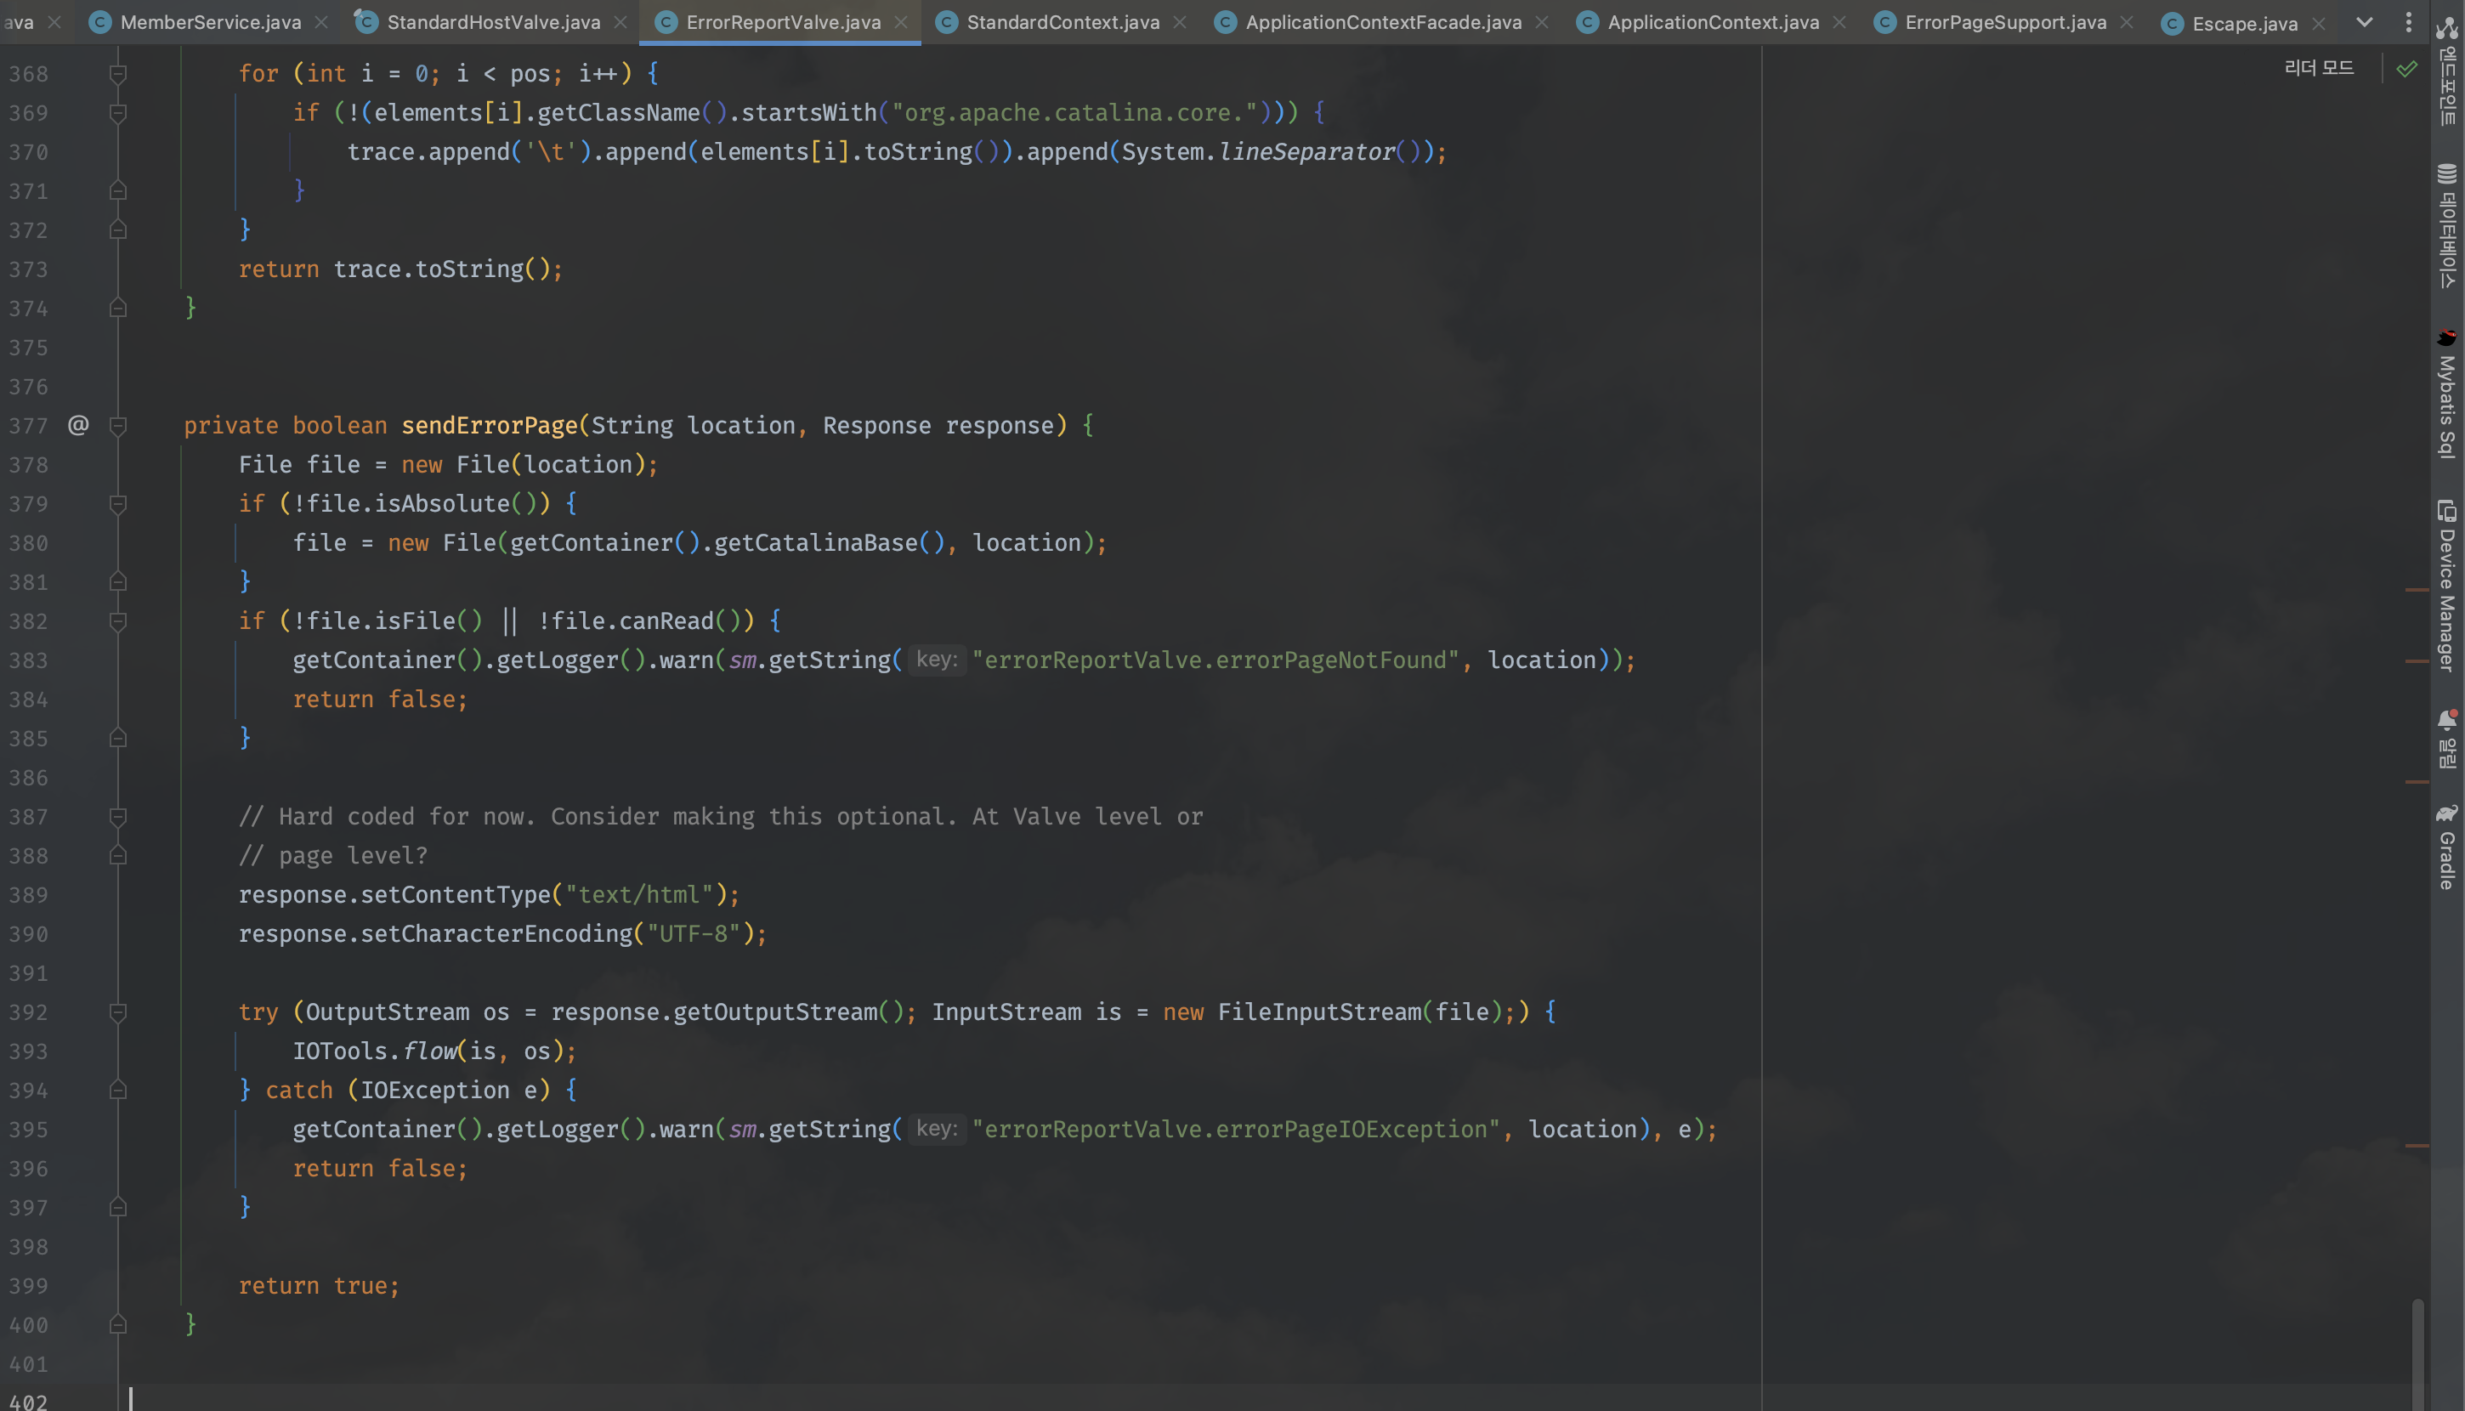
Task: Click the fold end marker on line 400
Action: coord(118,1323)
